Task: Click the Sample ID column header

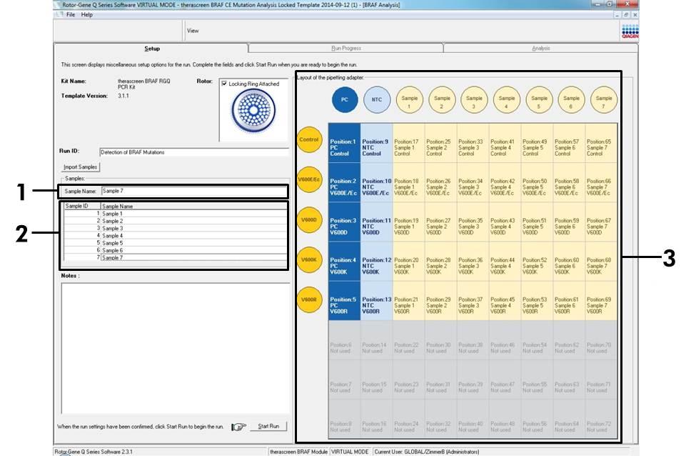Action: click(82, 206)
